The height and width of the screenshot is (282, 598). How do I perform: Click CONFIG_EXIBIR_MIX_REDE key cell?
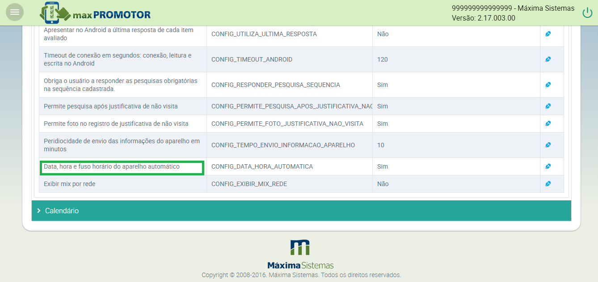coord(290,184)
